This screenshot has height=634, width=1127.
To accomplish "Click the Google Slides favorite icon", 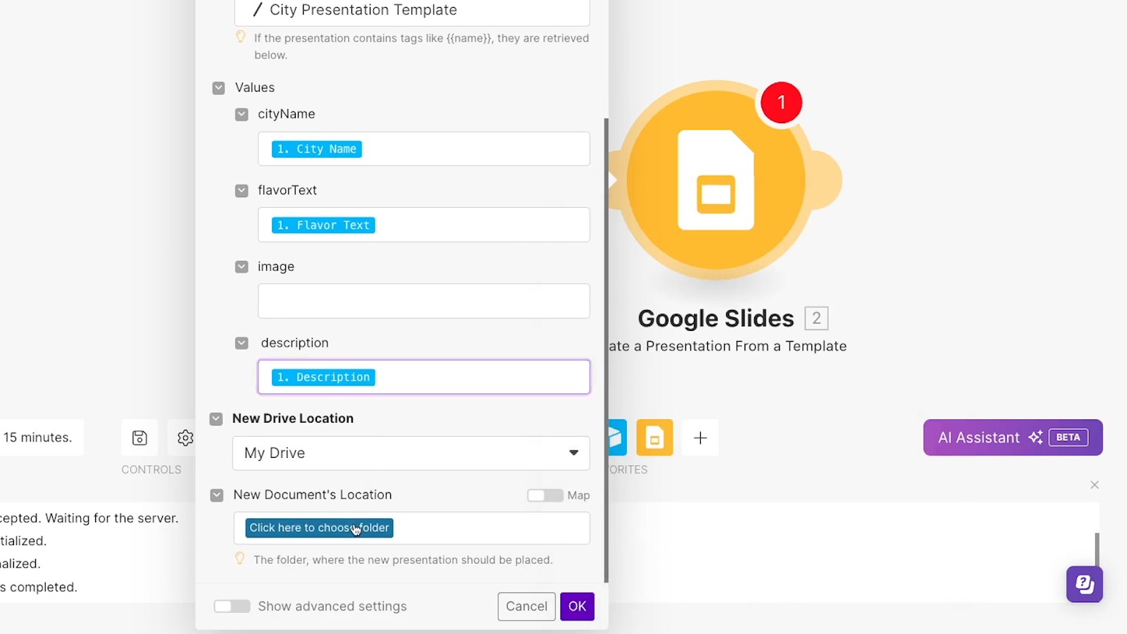I will pos(654,437).
